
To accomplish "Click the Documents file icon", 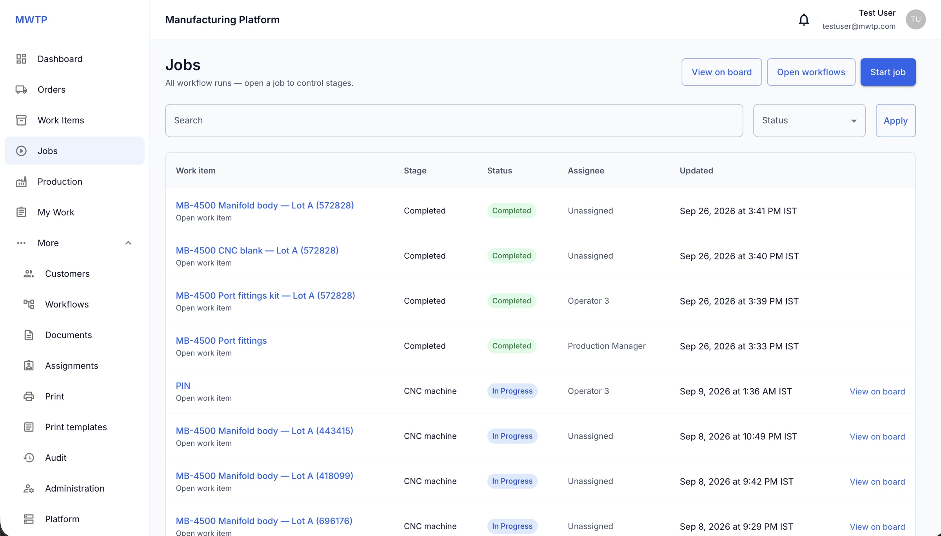I will 29,335.
